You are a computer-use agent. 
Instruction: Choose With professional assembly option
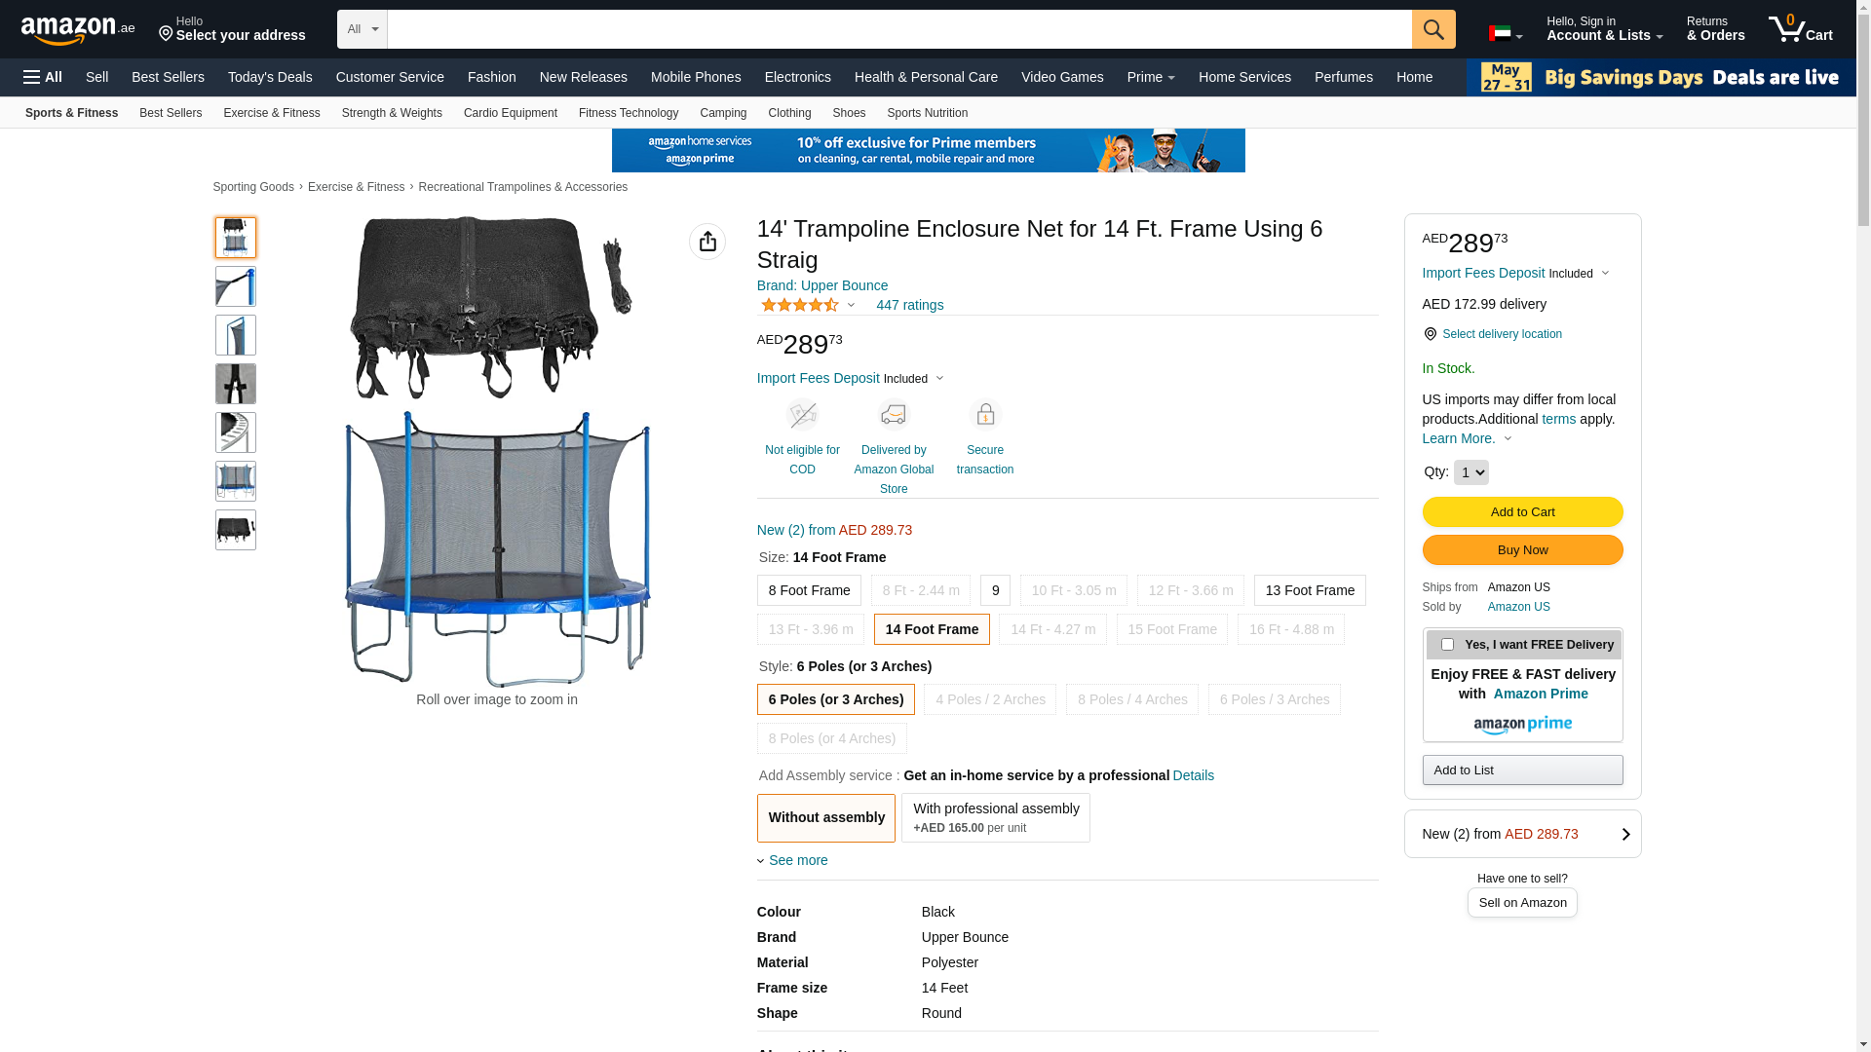click(995, 817)
